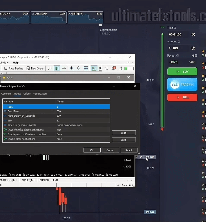Close the USD/CAD asset tab
Viewport: 206px width, 222px height.
[x=33, y=14]
